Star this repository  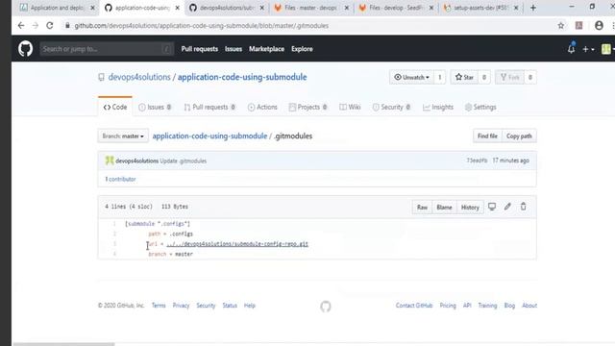464,77
